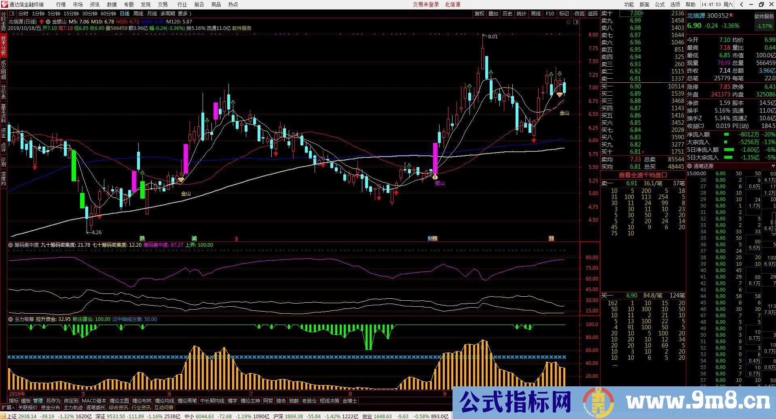Toggle the 扩展 panel expander
The width and height of the screenshot is (776, 419).
8,408
